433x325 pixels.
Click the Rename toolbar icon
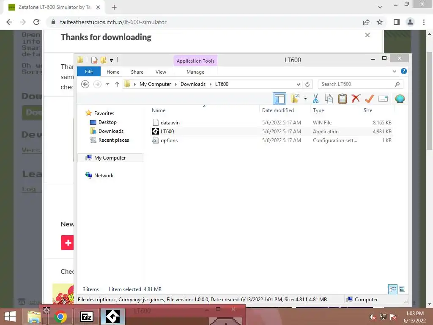click(x=383, y=98)
